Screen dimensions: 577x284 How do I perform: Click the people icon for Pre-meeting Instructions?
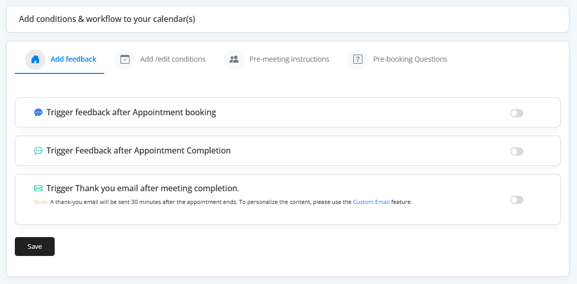coord(234,59)
